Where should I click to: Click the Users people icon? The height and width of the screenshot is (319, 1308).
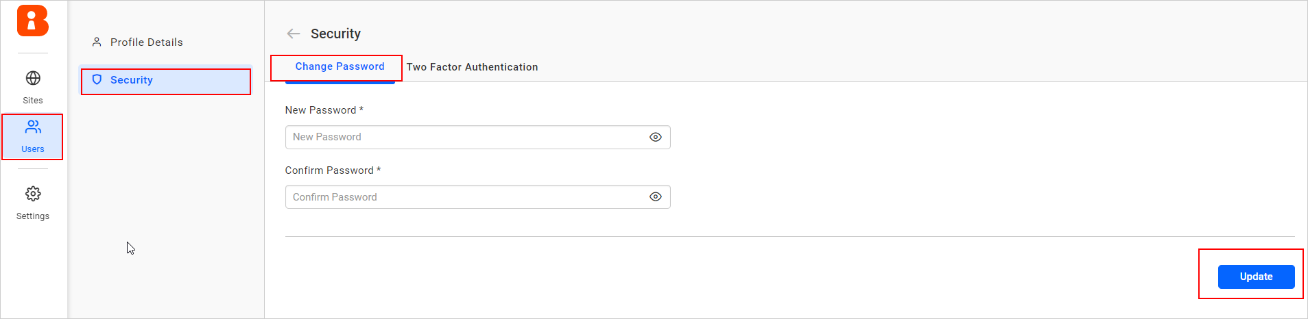[x=33, y=127]
